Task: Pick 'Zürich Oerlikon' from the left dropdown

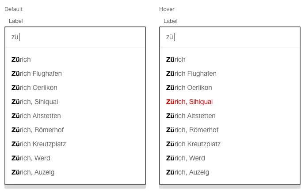Action: pyautogui.click(x=34, y=88)
